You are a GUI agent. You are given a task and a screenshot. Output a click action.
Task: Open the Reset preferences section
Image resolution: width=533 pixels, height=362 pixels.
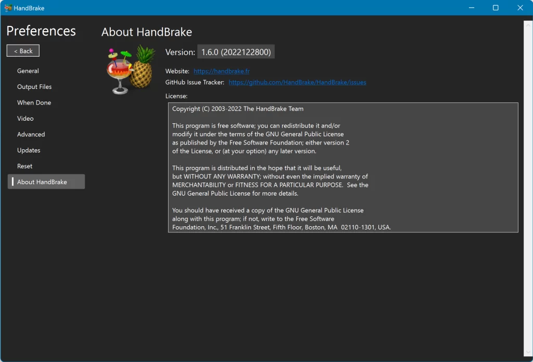click(x=25, y=166)
